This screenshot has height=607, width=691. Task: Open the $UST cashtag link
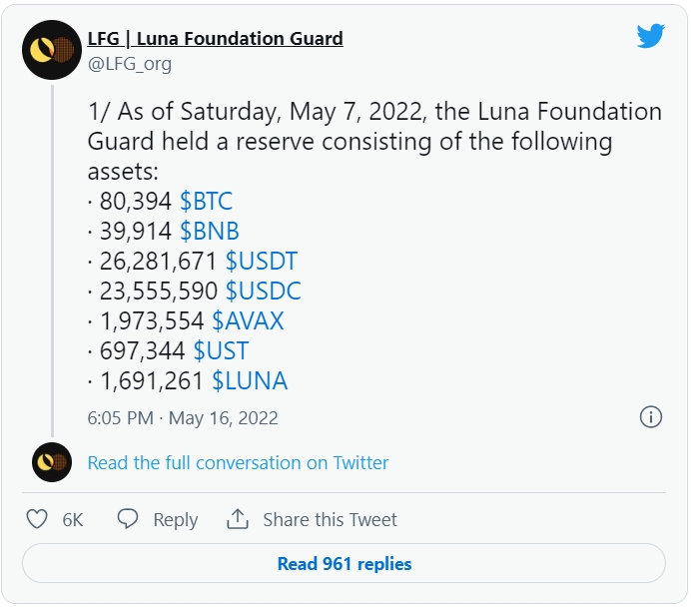(221, 350)
